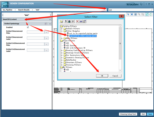Collapse the Smart3D\Content section
Screen dimensions: 154x117
[50, 20]
